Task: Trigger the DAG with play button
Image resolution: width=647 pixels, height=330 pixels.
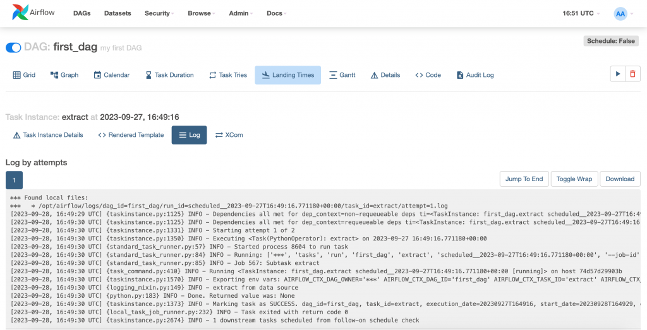Action: click(x=618, y=74)
